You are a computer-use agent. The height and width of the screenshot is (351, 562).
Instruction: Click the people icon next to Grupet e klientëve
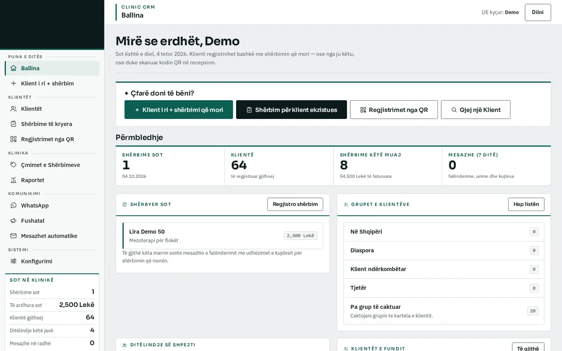346,205
